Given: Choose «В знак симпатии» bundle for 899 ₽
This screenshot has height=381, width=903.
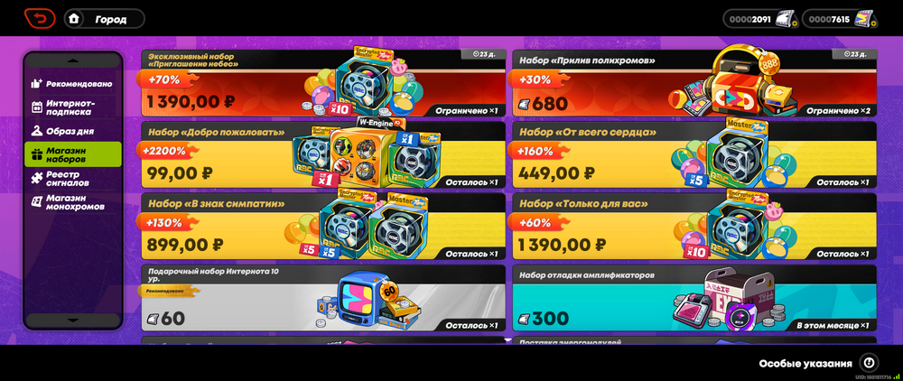Looking at the screenshot, I should click(323, 227).
